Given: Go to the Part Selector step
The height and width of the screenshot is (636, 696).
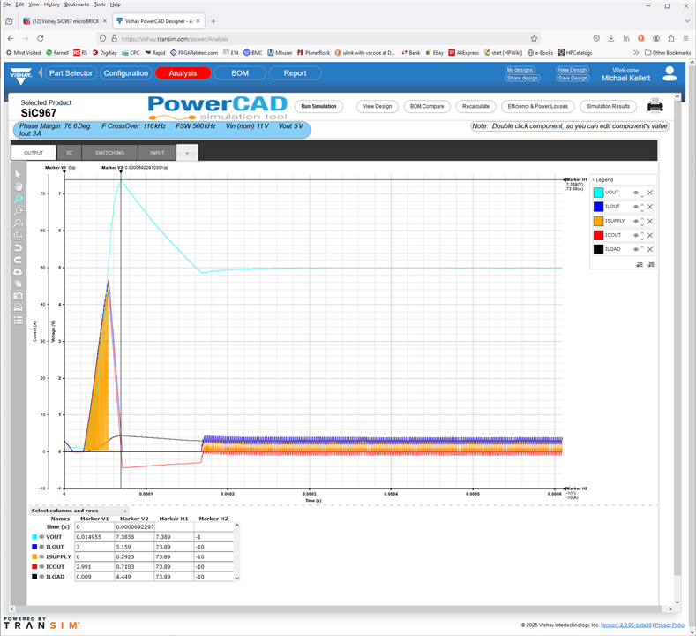Looking at the screenshot, I should click(x=71, y=73).
